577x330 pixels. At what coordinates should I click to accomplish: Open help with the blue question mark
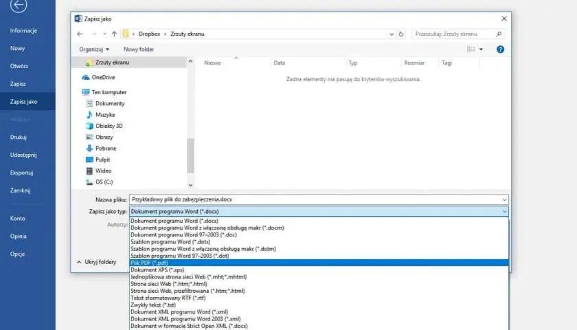pyautogui.click(x=500, y=49)
